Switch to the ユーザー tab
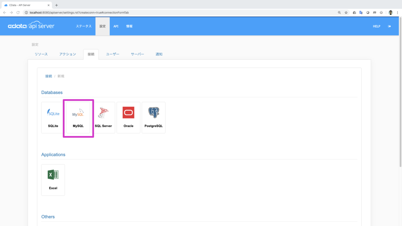Image resolution: width=402 pixels, height=226 pixels. (x=113, y=54)
